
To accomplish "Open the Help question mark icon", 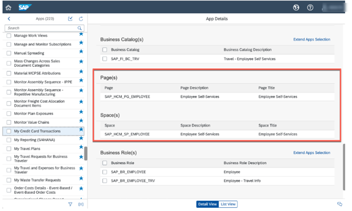I will coord(311,8).
